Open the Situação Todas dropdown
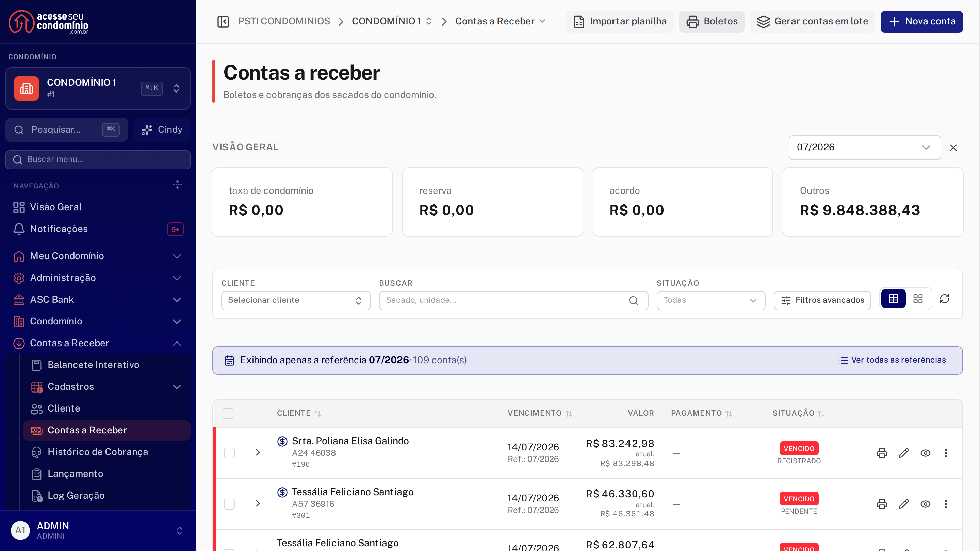The width and height of the screenshot is (980, 551). pos(710,300)
